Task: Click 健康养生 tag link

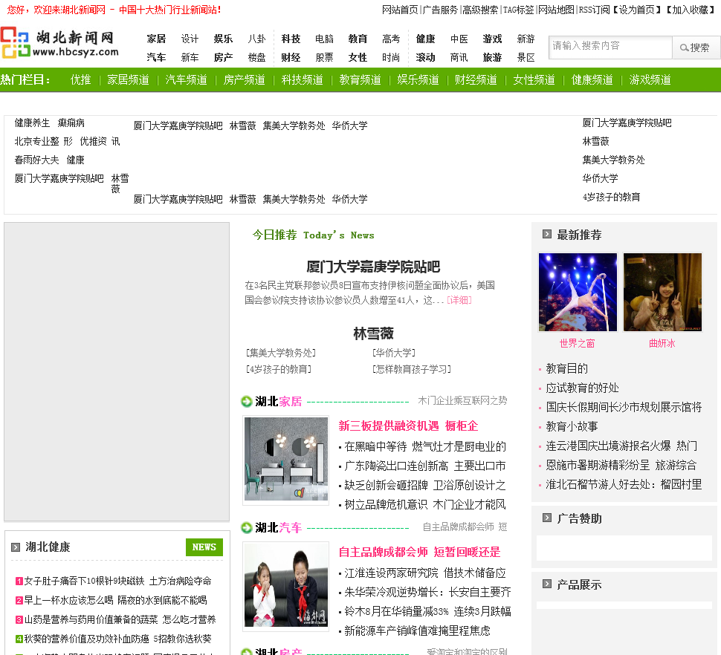Action: tap(32, 123)
